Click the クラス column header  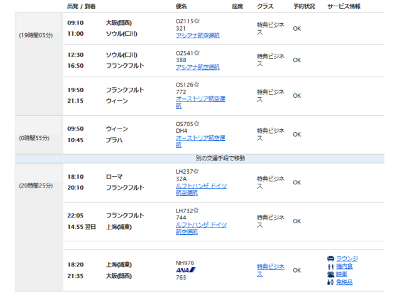pos(265,6)
